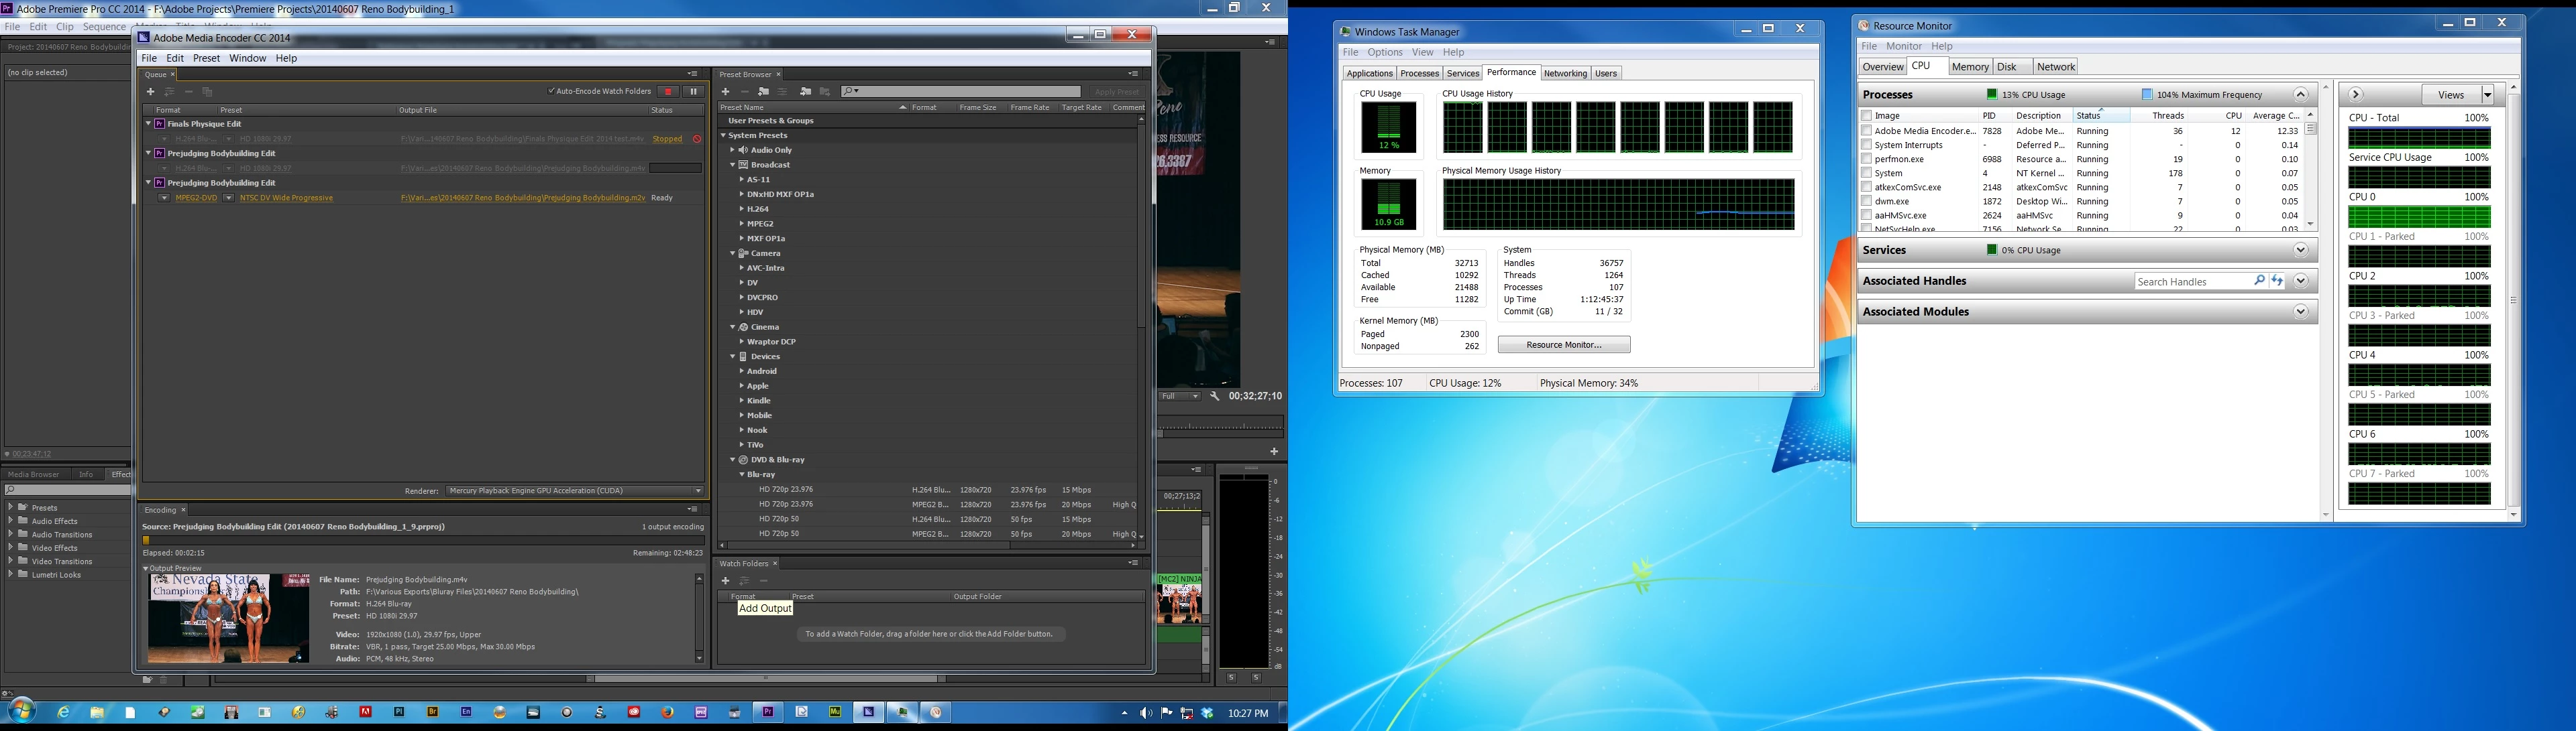Tick the dwm.exe checkbox in Resource Monitor
This screenshot has height=731, width=2576.
click(1866, 201)
